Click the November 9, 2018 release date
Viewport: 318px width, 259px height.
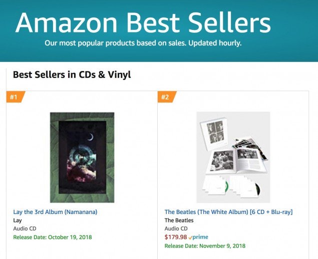click(205, 245)
